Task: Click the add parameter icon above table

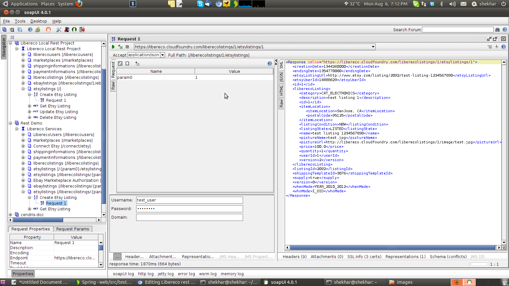Action: pos(137,63)
